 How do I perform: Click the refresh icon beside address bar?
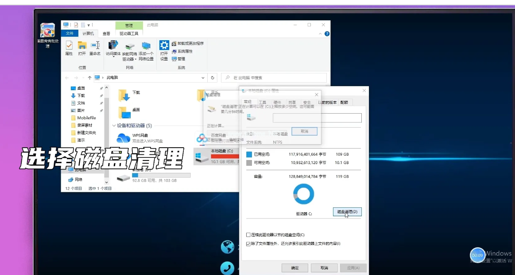pyautogui.click(x=213, y=77)
